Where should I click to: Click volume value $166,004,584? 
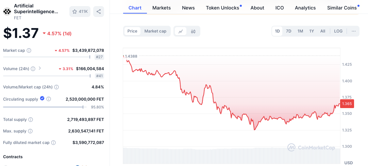90,69
